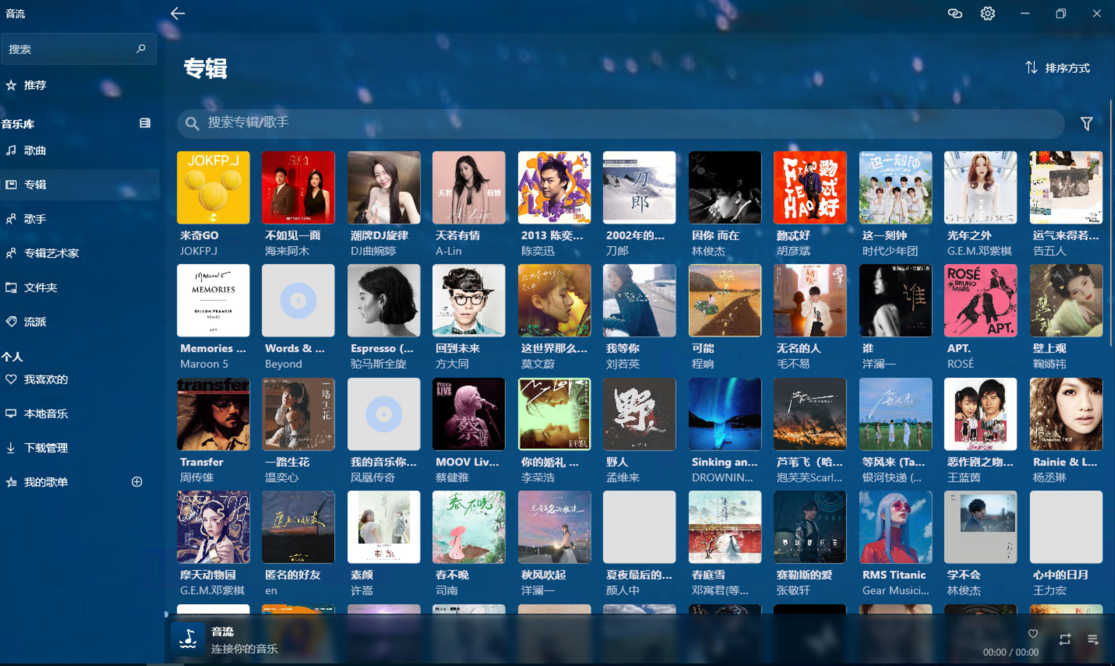Open the server connection link icon

coord(955,14)
